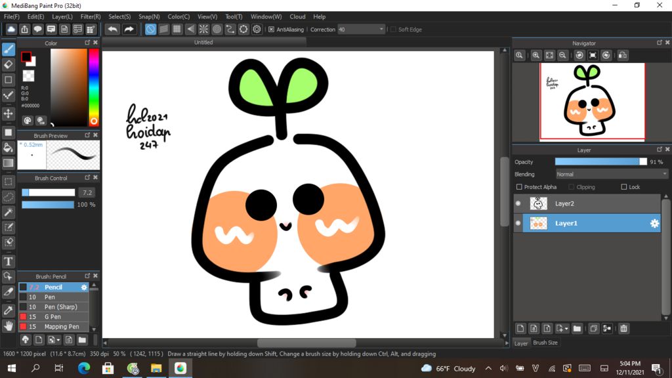Select the G Pen brush
672x378 pixels.
coord(54,317)
